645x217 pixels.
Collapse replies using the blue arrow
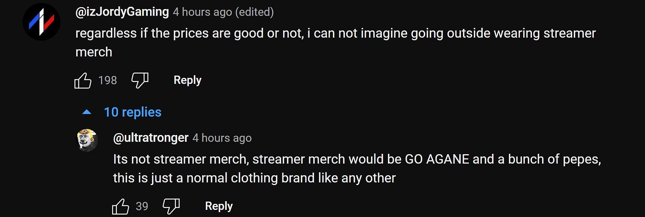click(x=87, y=112)
